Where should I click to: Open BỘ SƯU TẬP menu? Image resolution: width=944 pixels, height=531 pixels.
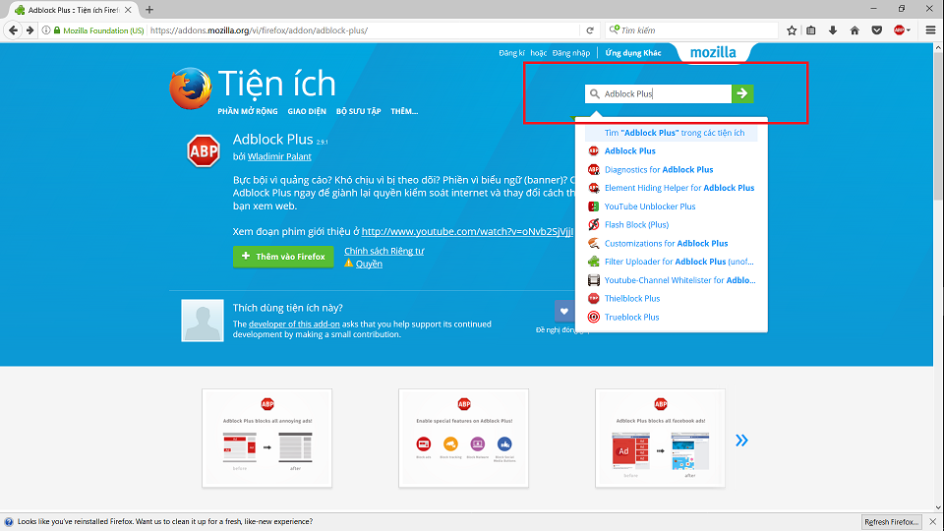point(358,111)
